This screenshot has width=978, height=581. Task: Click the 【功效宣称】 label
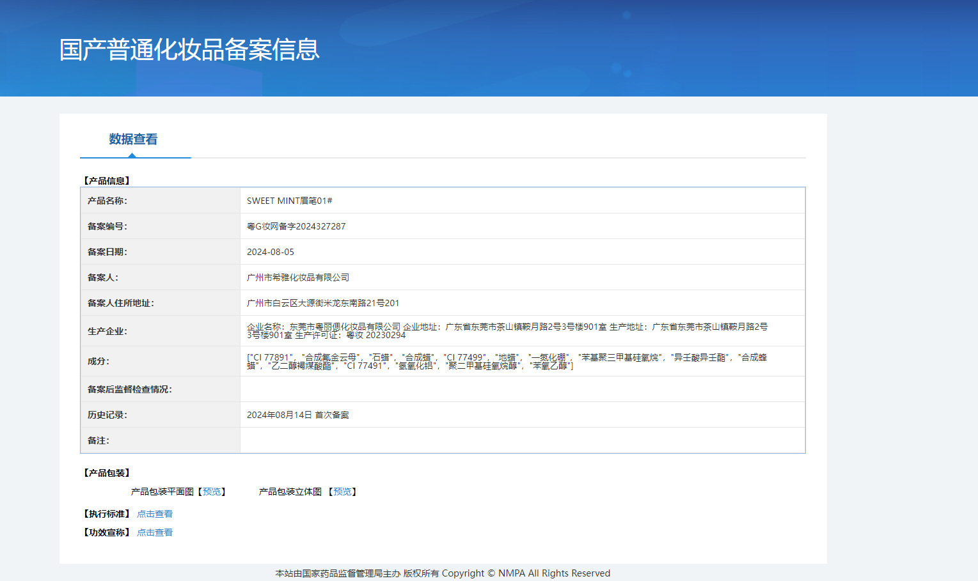[107, 532]
